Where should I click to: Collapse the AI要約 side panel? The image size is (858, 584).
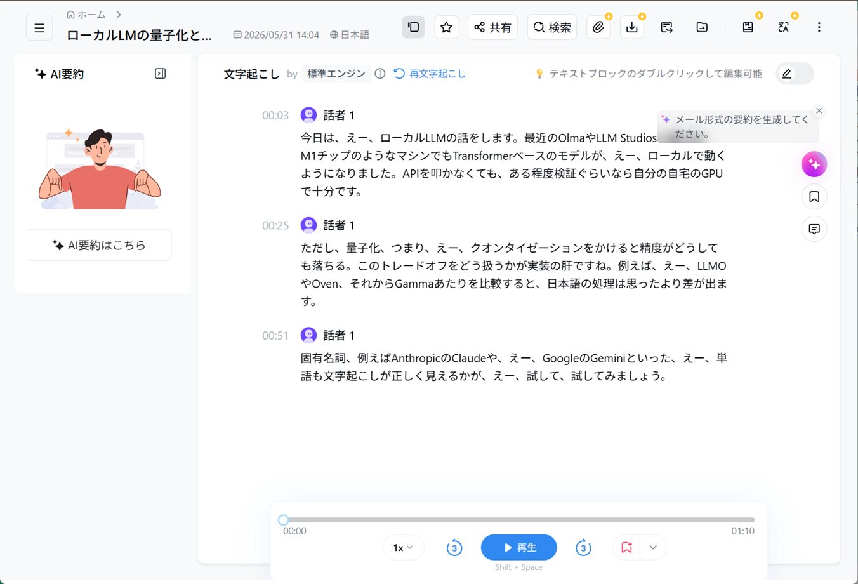click(x=161, y=74)
